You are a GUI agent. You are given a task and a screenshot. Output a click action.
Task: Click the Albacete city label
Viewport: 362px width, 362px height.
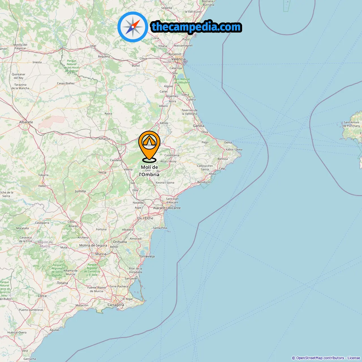26,122
